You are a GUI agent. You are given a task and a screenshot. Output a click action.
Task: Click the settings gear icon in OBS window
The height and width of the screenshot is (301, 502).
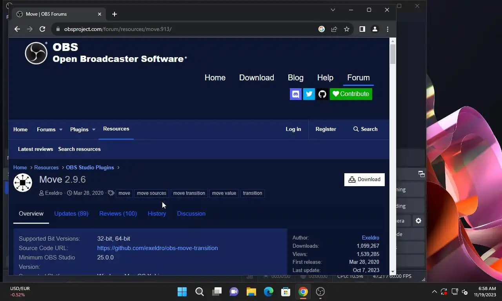pyautogui.click(x=418, y=221)
